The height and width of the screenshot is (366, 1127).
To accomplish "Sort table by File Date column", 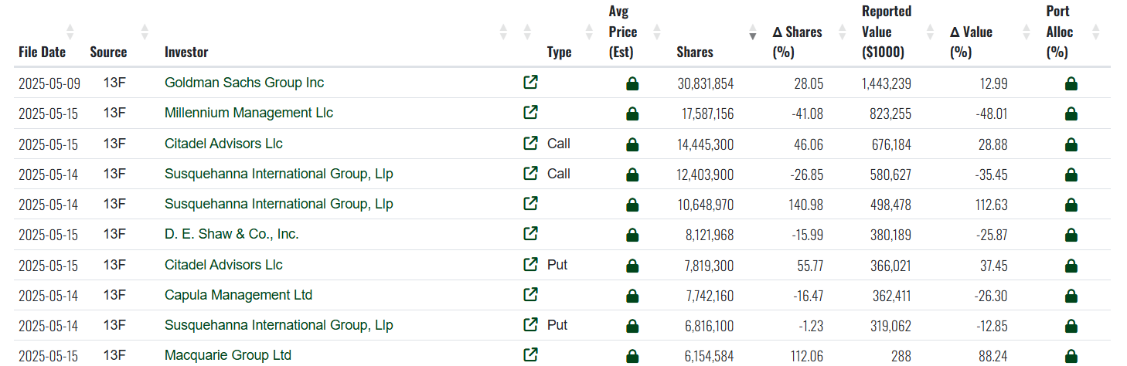I will [42, 52].
